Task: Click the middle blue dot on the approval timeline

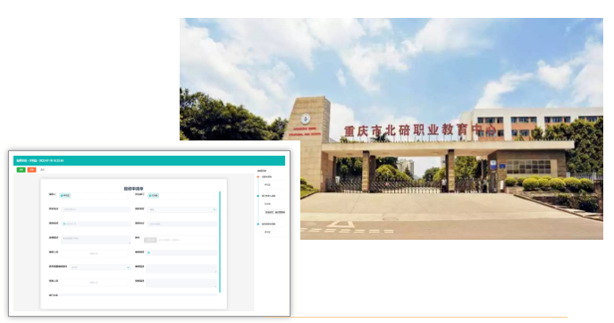Action: coord(258,196)
